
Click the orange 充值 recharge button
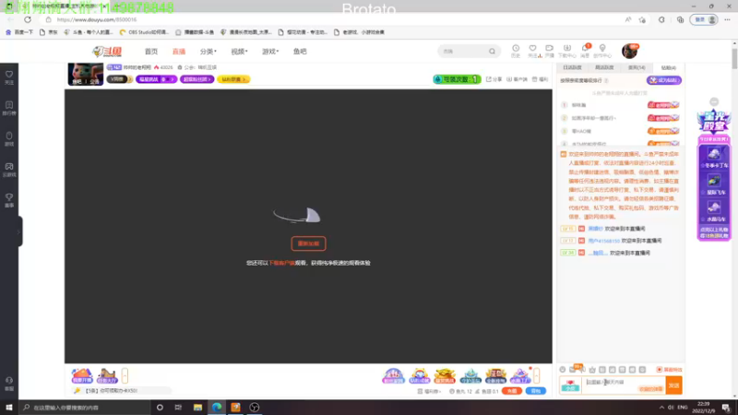(512, 391)
